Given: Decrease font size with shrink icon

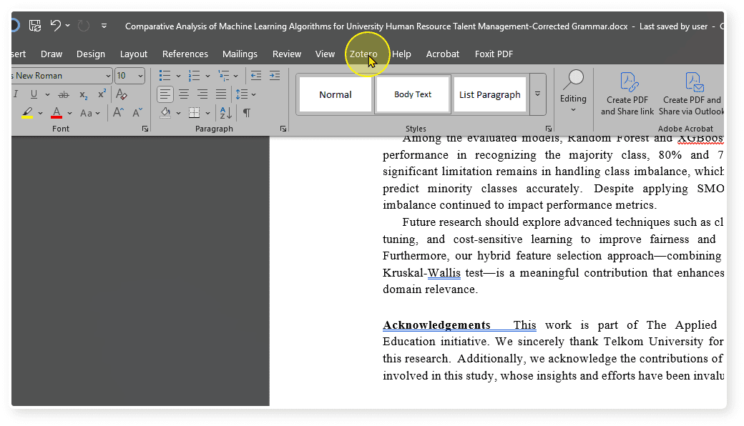Looking at the screenshot, I should pyautogui.click(x=137, y=113).
